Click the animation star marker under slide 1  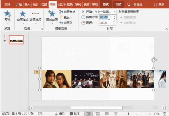tap(5, 41)
